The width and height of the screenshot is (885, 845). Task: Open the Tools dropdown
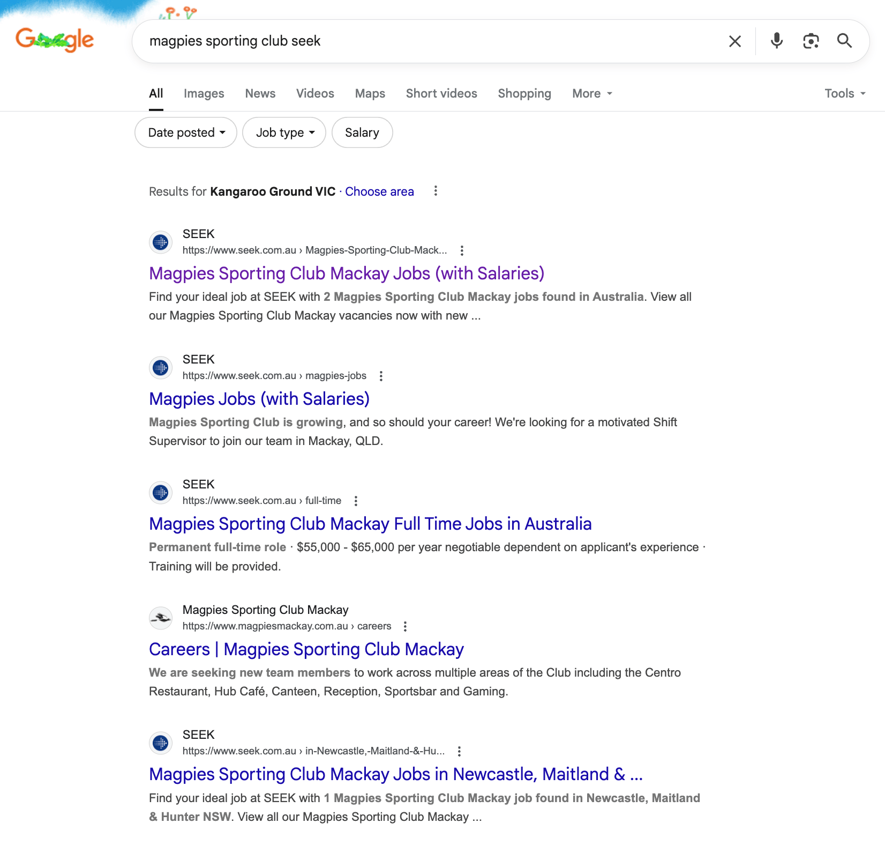tap(845, 93)
